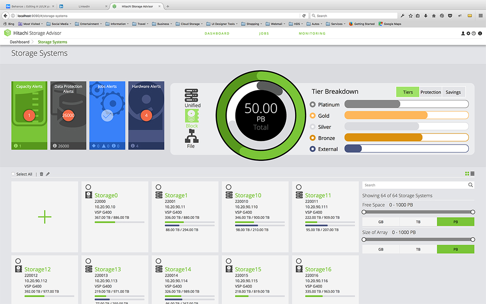Select the File storage type icon
Image resolution: width=486 pixels, height=304 pixels.
pos(192,136)
